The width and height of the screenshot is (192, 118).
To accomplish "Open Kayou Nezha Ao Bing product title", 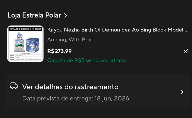I will pos(118,30).
